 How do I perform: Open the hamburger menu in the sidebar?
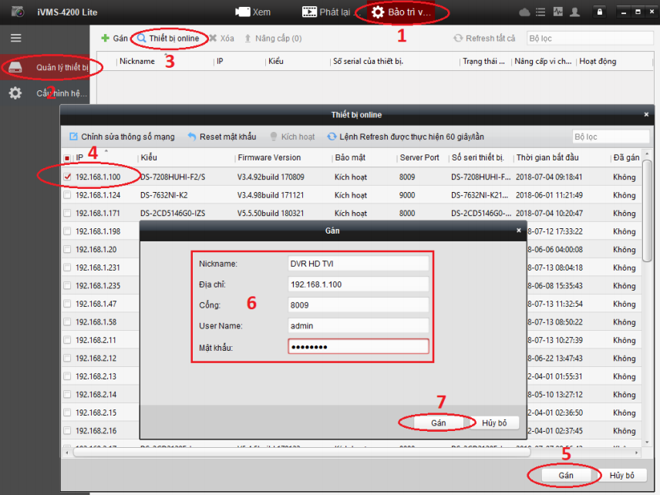(x=15, y=38)
